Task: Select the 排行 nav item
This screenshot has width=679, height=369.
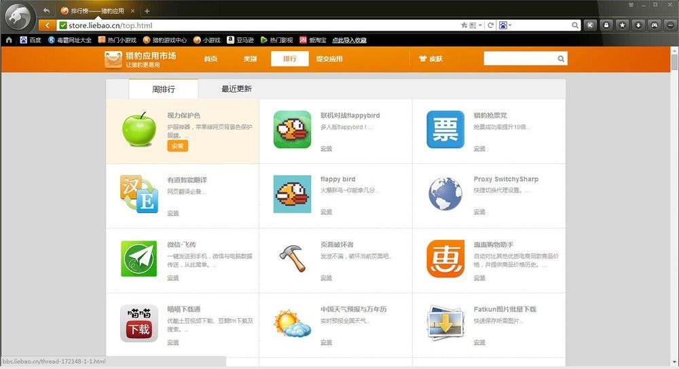Action: pos(290,58)
